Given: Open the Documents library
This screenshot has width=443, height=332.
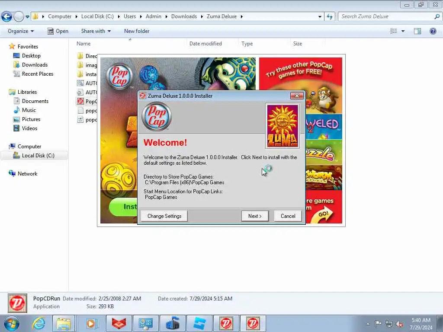Looking at the screenshot, I should pos(35,101).
